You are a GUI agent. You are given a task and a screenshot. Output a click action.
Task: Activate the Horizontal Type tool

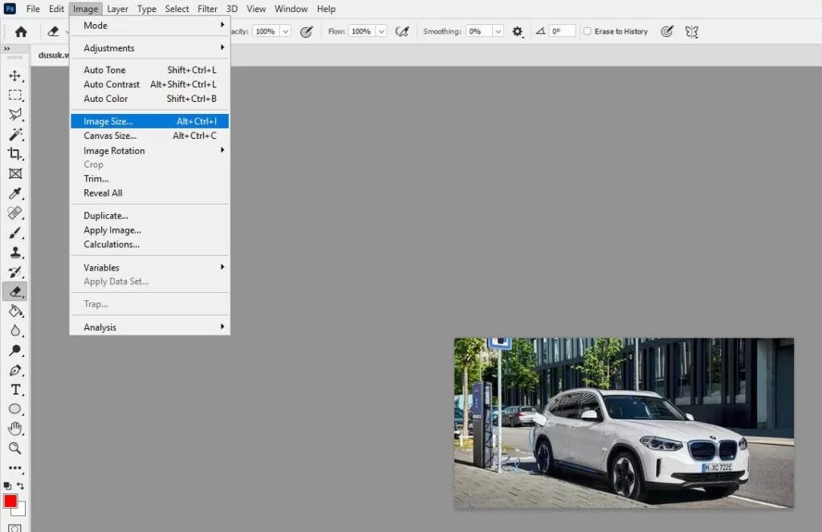click(x=15, y=390)
